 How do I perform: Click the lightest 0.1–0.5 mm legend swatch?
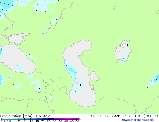pos(4,119)
